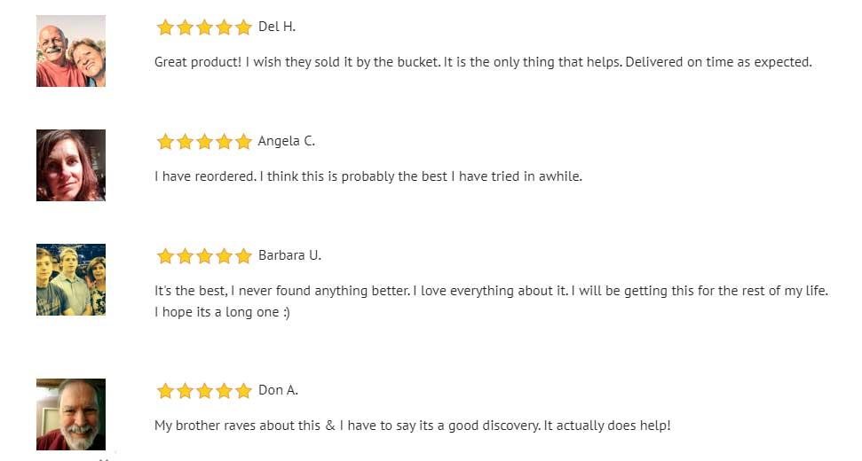
Task: Select the "It's the best" review paragraph
Action: tap(491, 301)
